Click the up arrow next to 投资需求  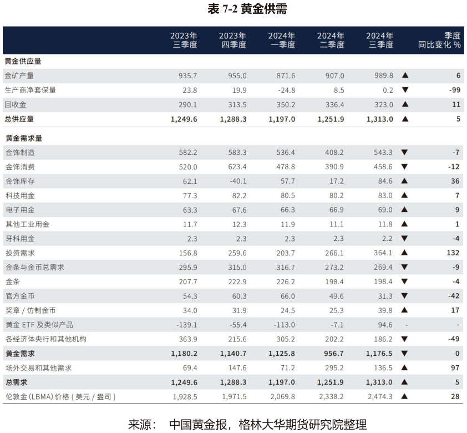click(x=405, y=253)
